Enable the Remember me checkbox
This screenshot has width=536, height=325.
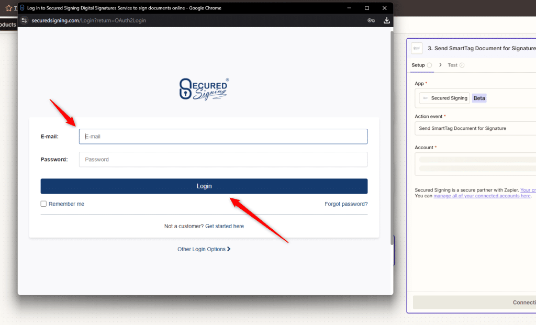[x=43, y=204]
